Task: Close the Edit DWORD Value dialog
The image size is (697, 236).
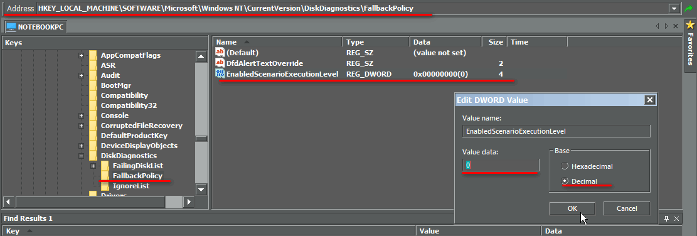Action: click(649, 100)
